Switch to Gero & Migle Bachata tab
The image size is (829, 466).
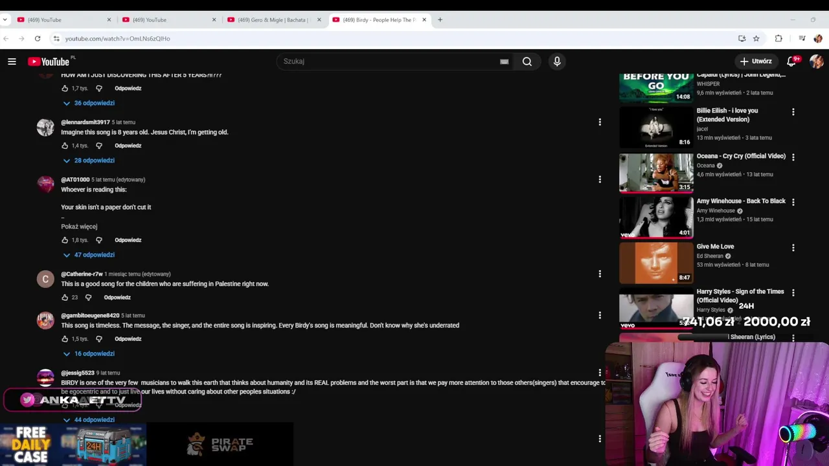point(273,20)
